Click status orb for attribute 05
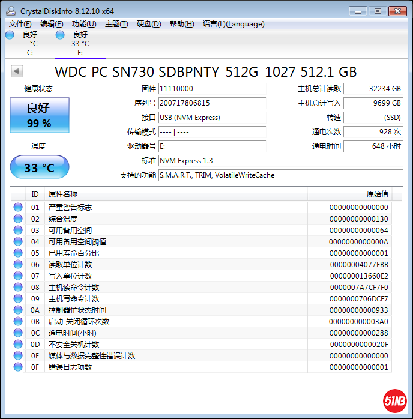 [x=18, y=253]
